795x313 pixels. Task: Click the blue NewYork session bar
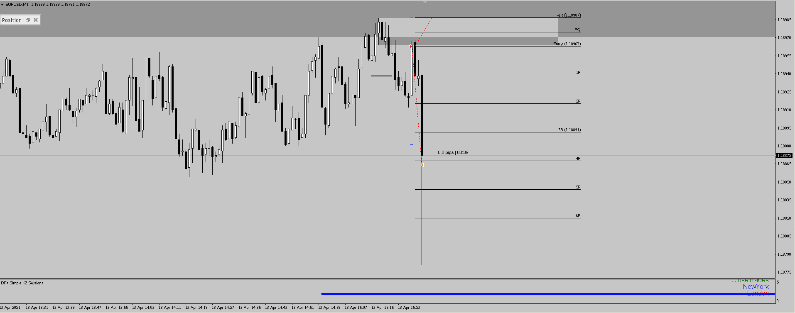pos(548,294)
